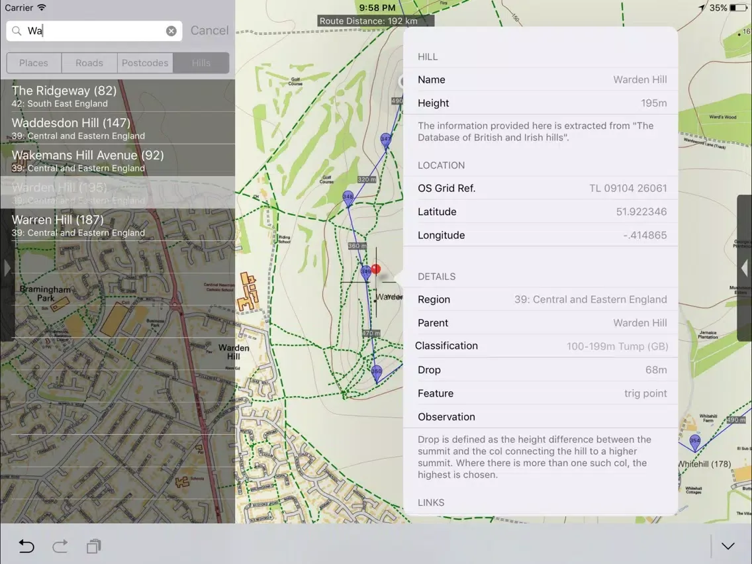Tap route waypoint marker 354 near Whitehill
This screenshot has width=752, height=564.
point(694,441)
